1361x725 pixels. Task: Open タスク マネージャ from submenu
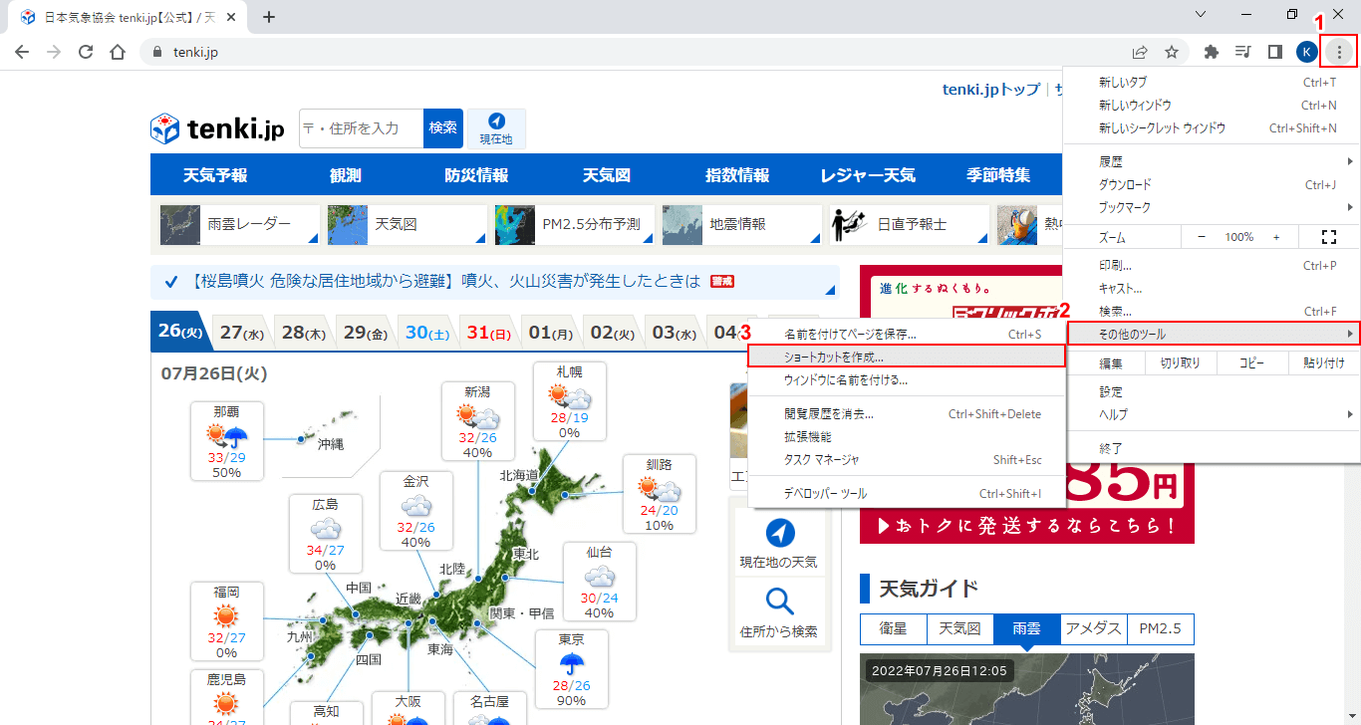[x=907, y=460]
